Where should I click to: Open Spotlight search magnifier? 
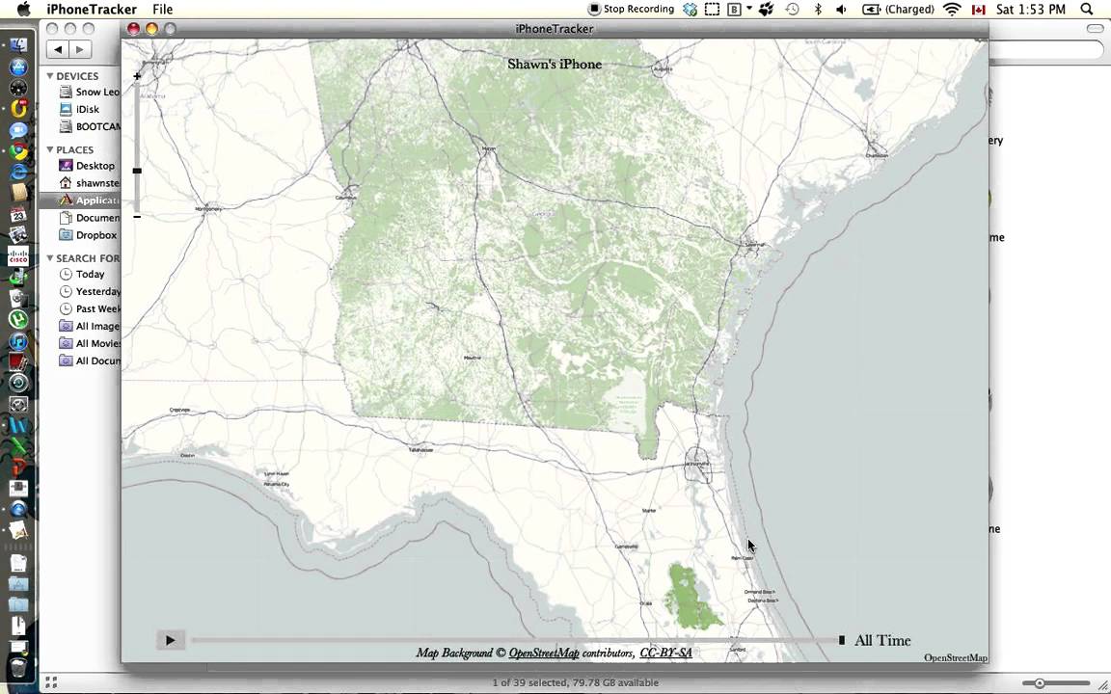[x=1086, y=10]
